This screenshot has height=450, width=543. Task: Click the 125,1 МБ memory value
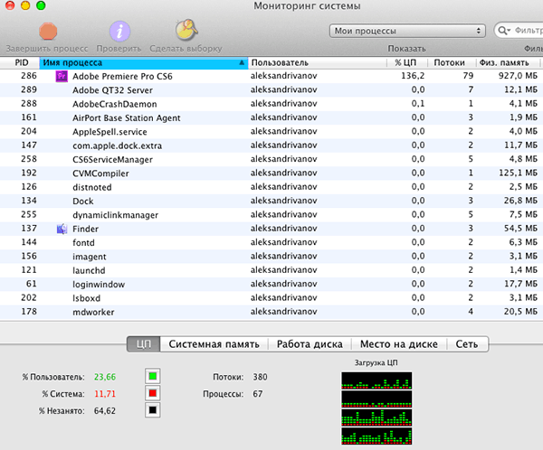click(518, 173)
